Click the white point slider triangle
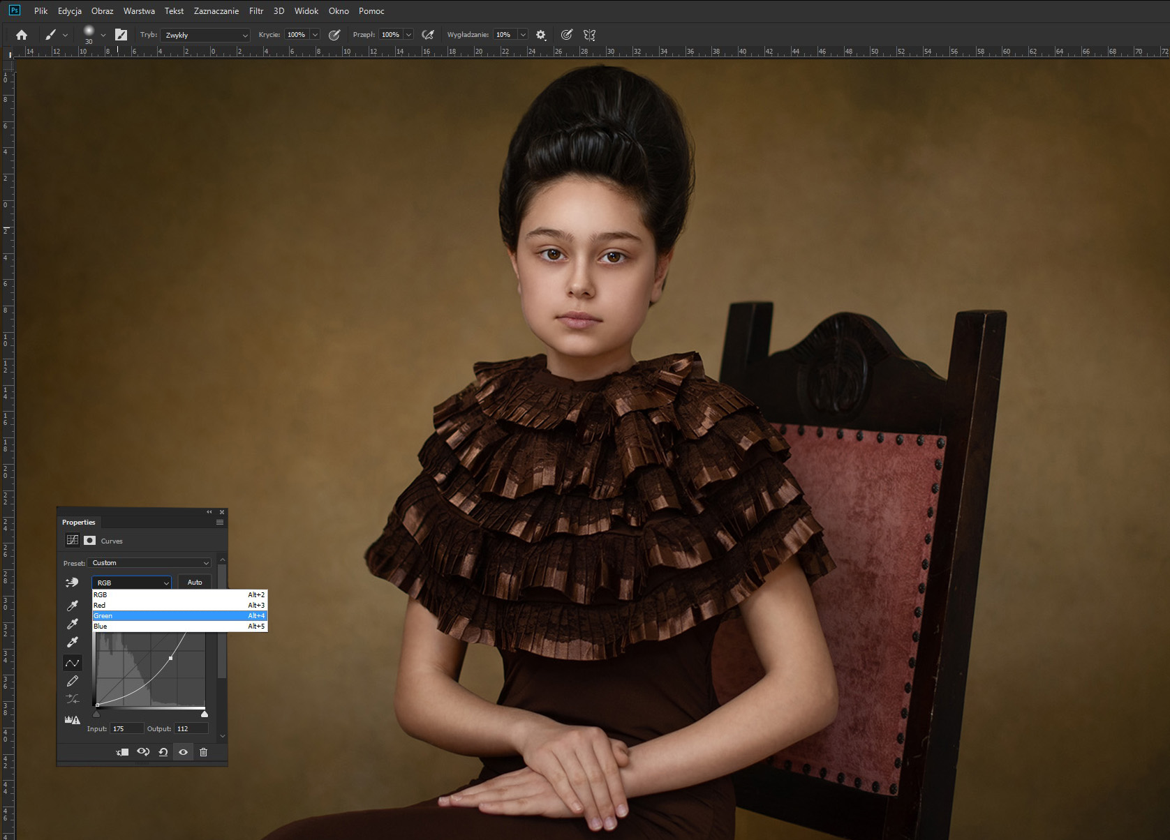 pyautogui.click(x=205, y=714)
